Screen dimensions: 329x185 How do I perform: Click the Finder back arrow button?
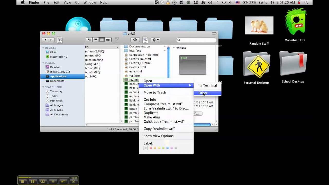point(45,40)
